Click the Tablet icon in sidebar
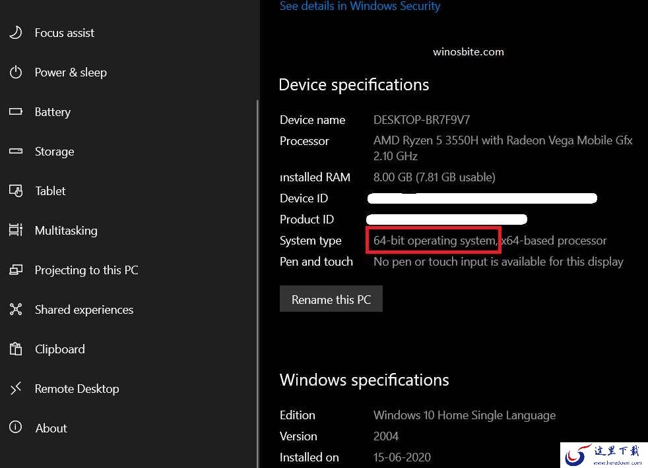 coord(16,190)
